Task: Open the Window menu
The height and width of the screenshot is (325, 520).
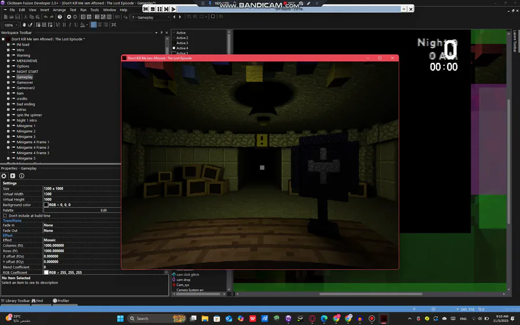Action: coord(109,10)
